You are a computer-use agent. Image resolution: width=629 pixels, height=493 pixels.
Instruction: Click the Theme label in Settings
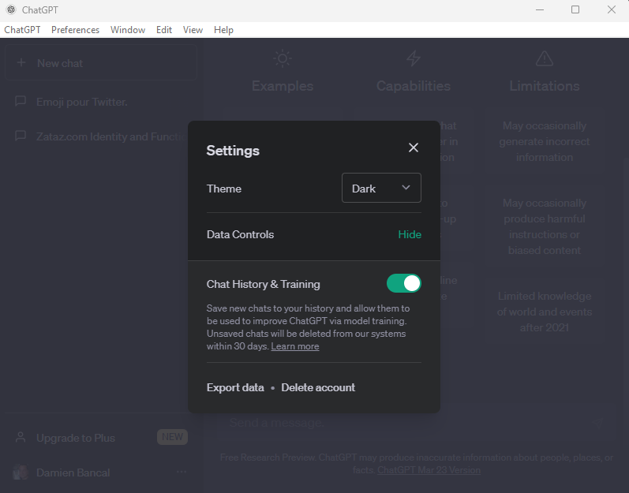(224, 189)
